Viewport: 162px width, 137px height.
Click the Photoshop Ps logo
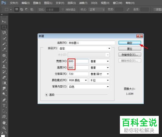click(4, 3)
